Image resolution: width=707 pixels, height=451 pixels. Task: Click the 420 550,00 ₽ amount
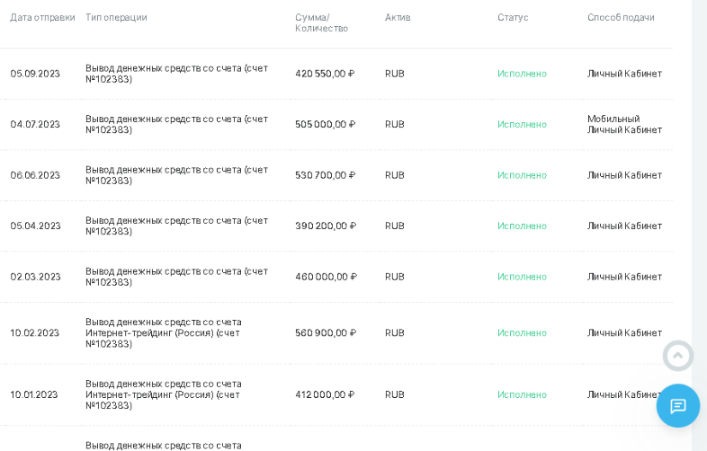point(325,74)
